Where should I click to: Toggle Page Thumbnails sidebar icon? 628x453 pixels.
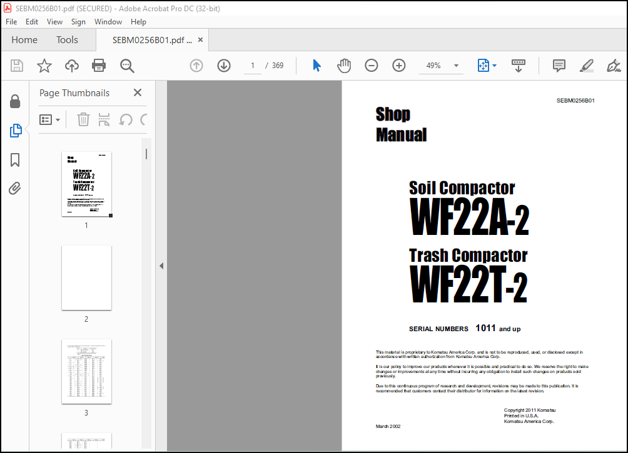15,131
